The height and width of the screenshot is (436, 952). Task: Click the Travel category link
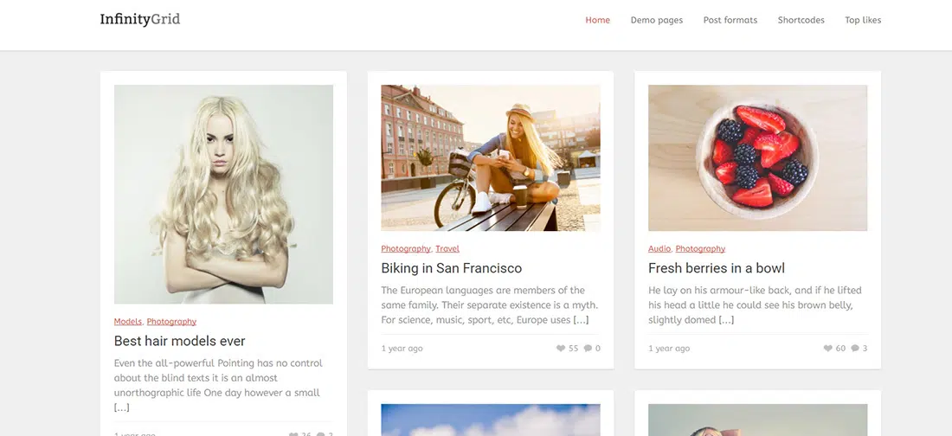pyautogui.click(x=447, y=249)
